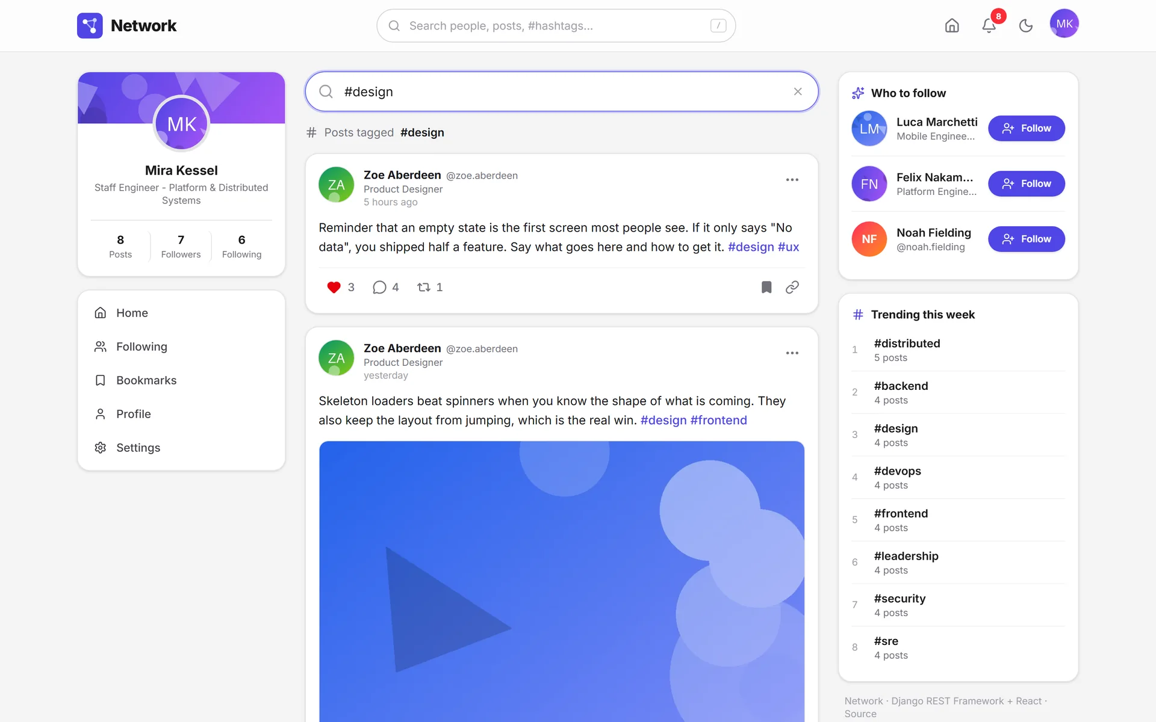
Task: Open Following in sidebar
Action: [181, 347]
